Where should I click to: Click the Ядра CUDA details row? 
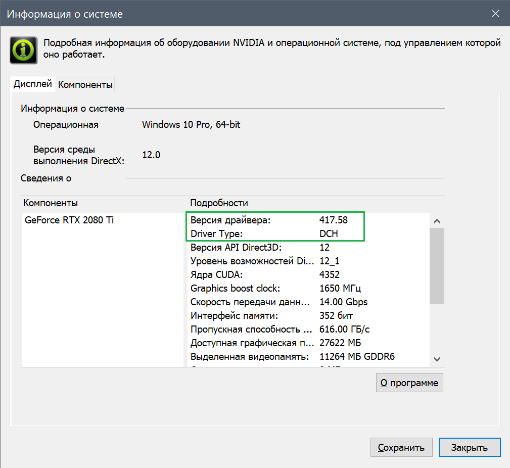pos(269,275)
